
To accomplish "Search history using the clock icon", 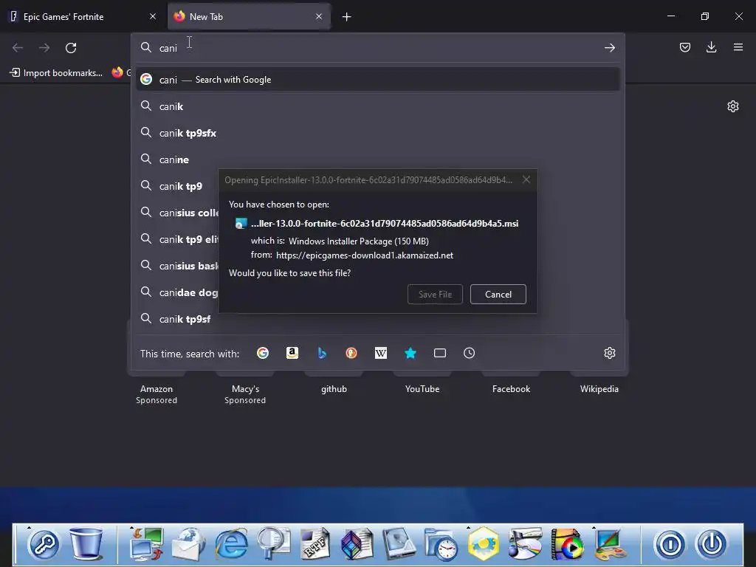I will click(469, 353).
